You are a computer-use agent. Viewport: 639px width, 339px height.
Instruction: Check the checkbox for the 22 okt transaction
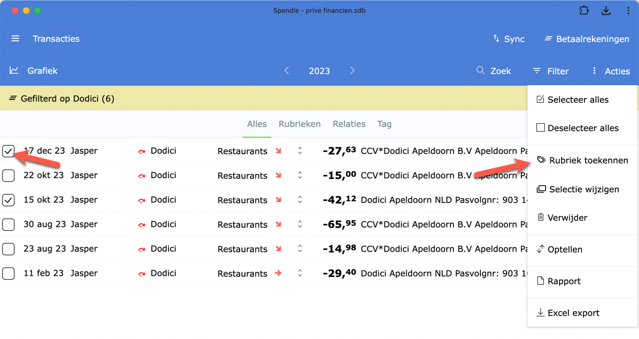click(8, 175)
